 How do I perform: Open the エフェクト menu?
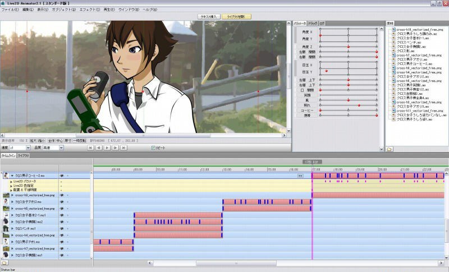coord(90,10)
